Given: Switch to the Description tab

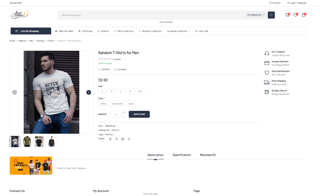Looking at the screenshot, I should point(155,155).
